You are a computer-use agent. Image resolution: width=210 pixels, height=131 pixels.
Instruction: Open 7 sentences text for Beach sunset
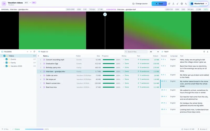143,83
